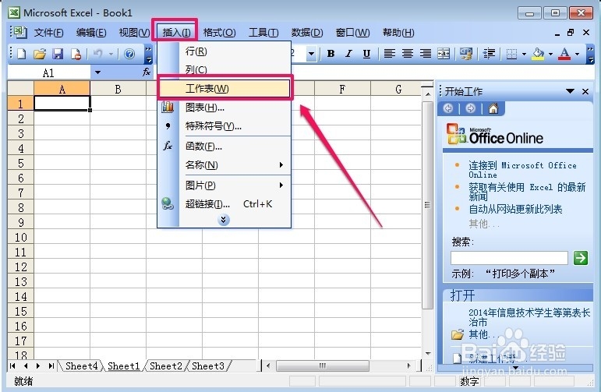This screenshot has height=392, width=601.
Task: Switch to Sheet3 tab
Action: (x=208, y=366)
